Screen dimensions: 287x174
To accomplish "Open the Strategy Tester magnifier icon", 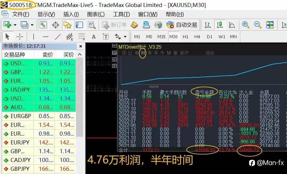I will coord(92,25).
